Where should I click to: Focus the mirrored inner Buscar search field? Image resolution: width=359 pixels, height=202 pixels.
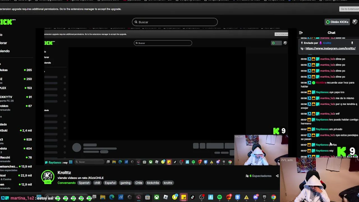tap(163, 43)
